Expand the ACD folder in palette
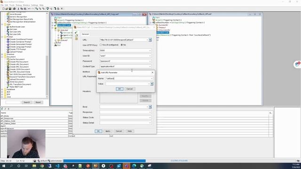Viewport: 301px width, 169px height. pos(2,92)
